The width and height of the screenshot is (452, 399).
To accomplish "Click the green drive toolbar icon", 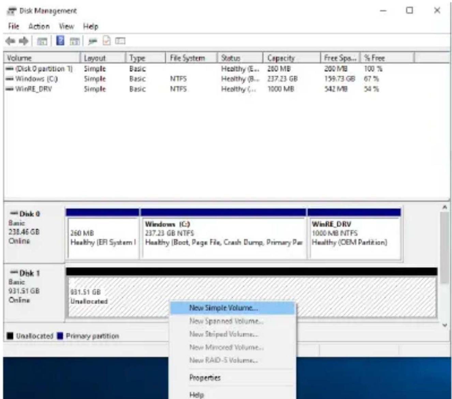I will coord(93,41).
